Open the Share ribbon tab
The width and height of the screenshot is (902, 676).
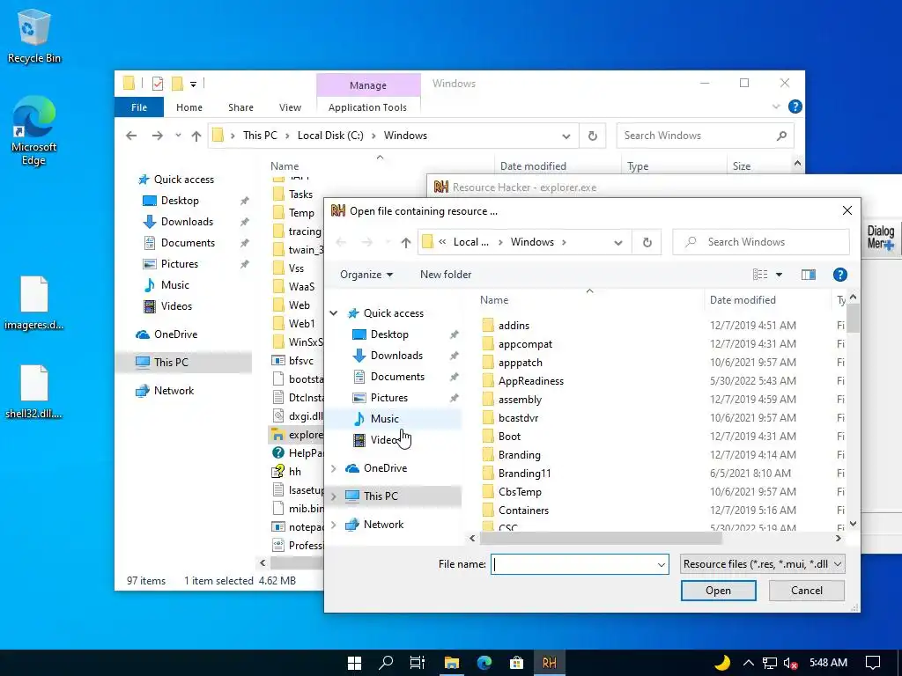[240, 107]
